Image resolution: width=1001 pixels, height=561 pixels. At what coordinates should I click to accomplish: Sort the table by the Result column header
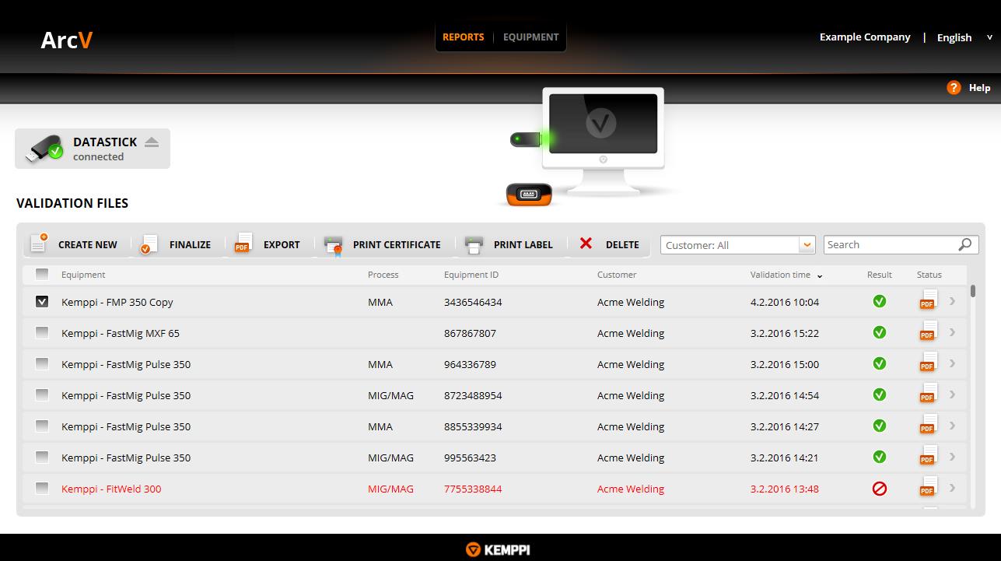click(880, 275)
